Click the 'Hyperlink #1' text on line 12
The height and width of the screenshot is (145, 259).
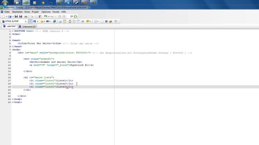79,65
